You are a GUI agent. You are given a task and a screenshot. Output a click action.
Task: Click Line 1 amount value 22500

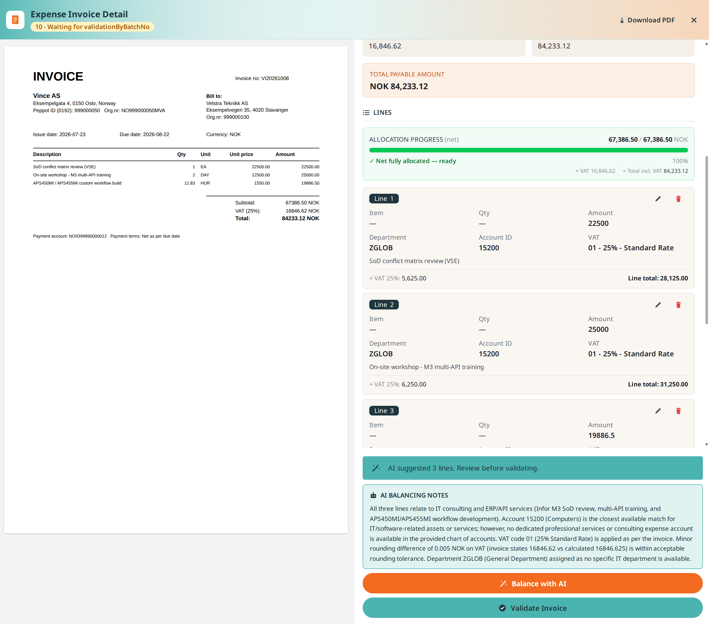pyautogui.click(x=598, y=223)
